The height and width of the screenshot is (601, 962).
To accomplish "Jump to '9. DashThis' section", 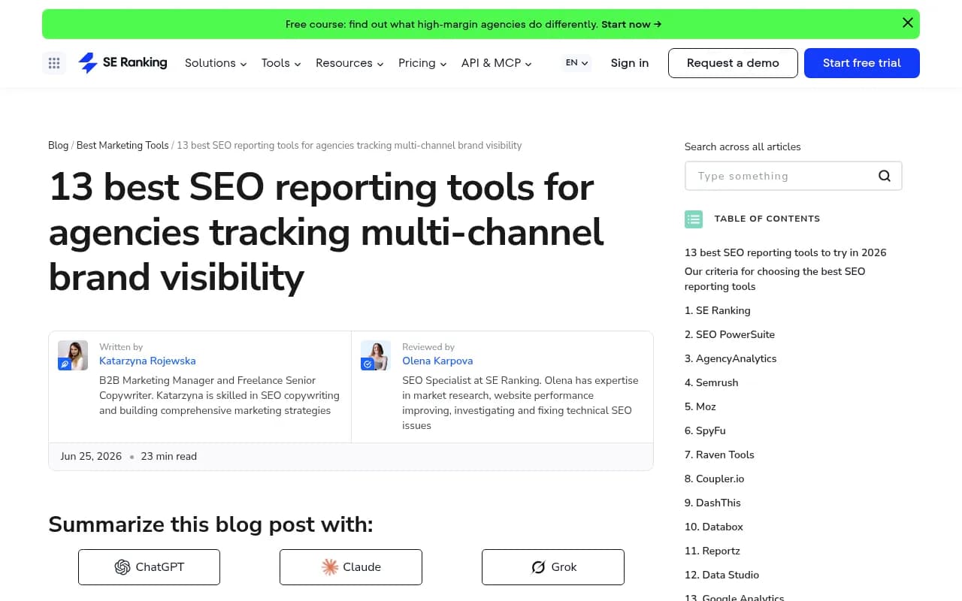I will [712, 503].
